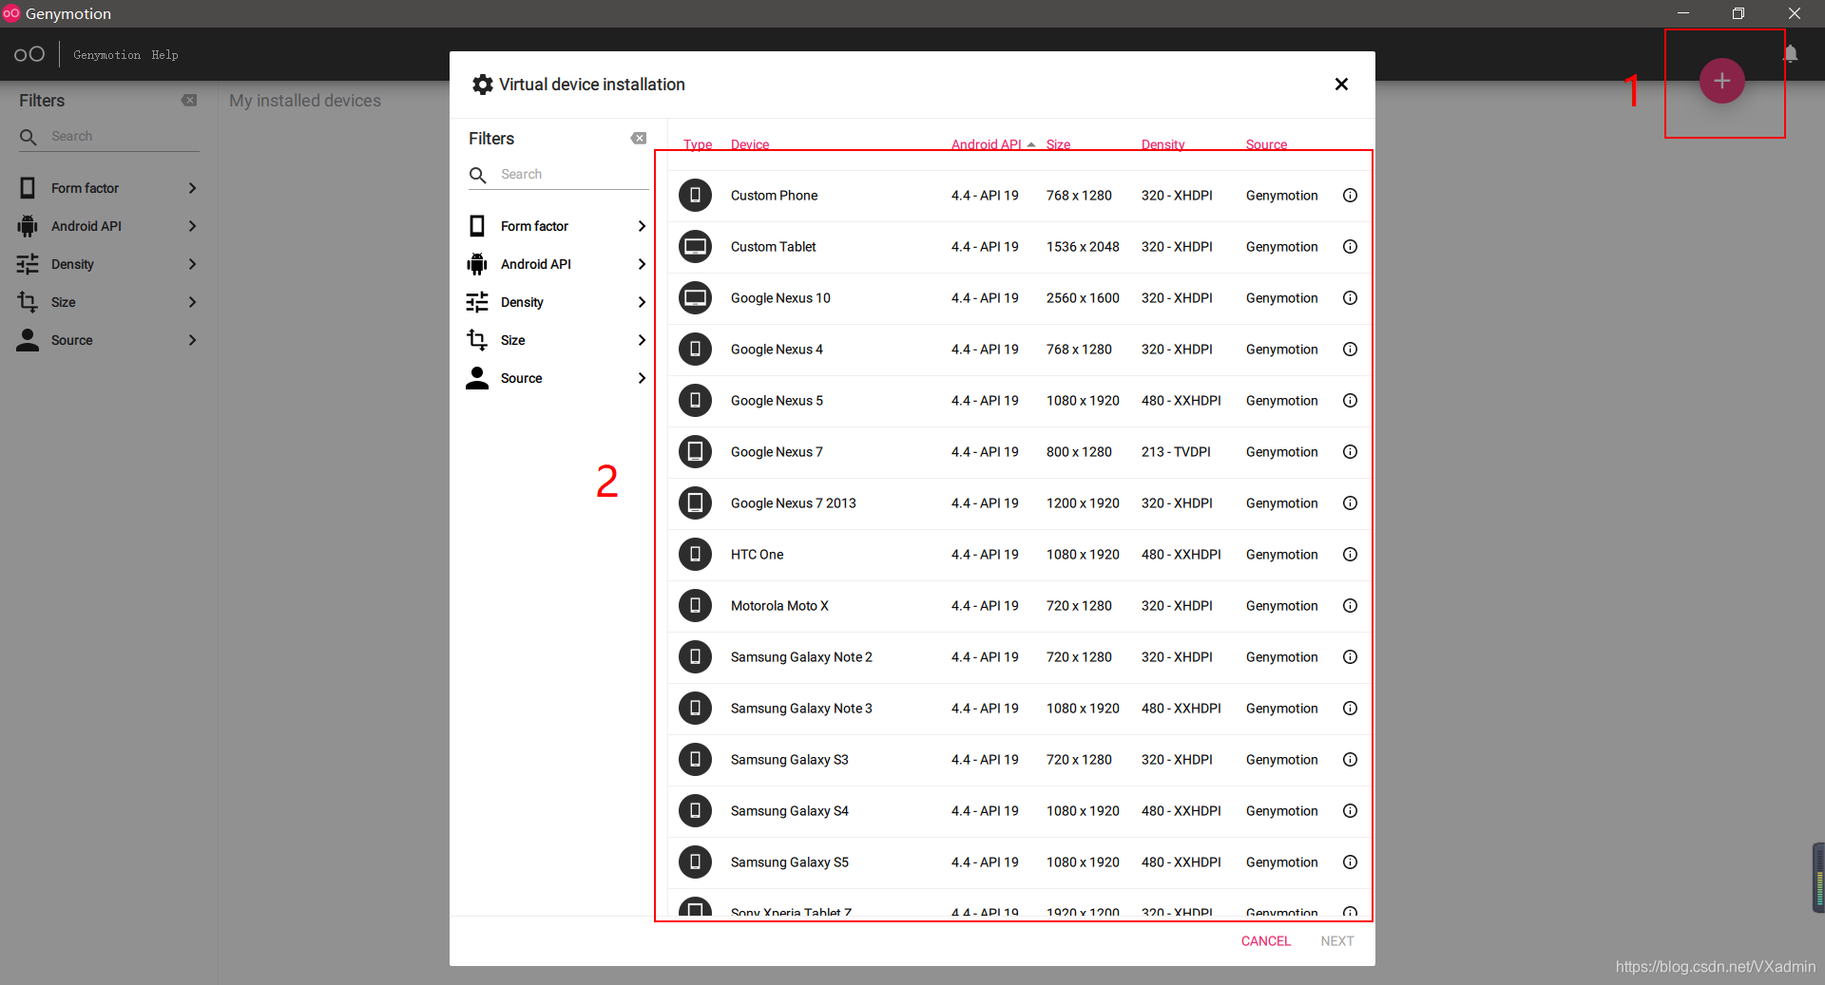Sort device list by Device column
The height and width of the screenshot is (985, 1825).
point(750,144)
